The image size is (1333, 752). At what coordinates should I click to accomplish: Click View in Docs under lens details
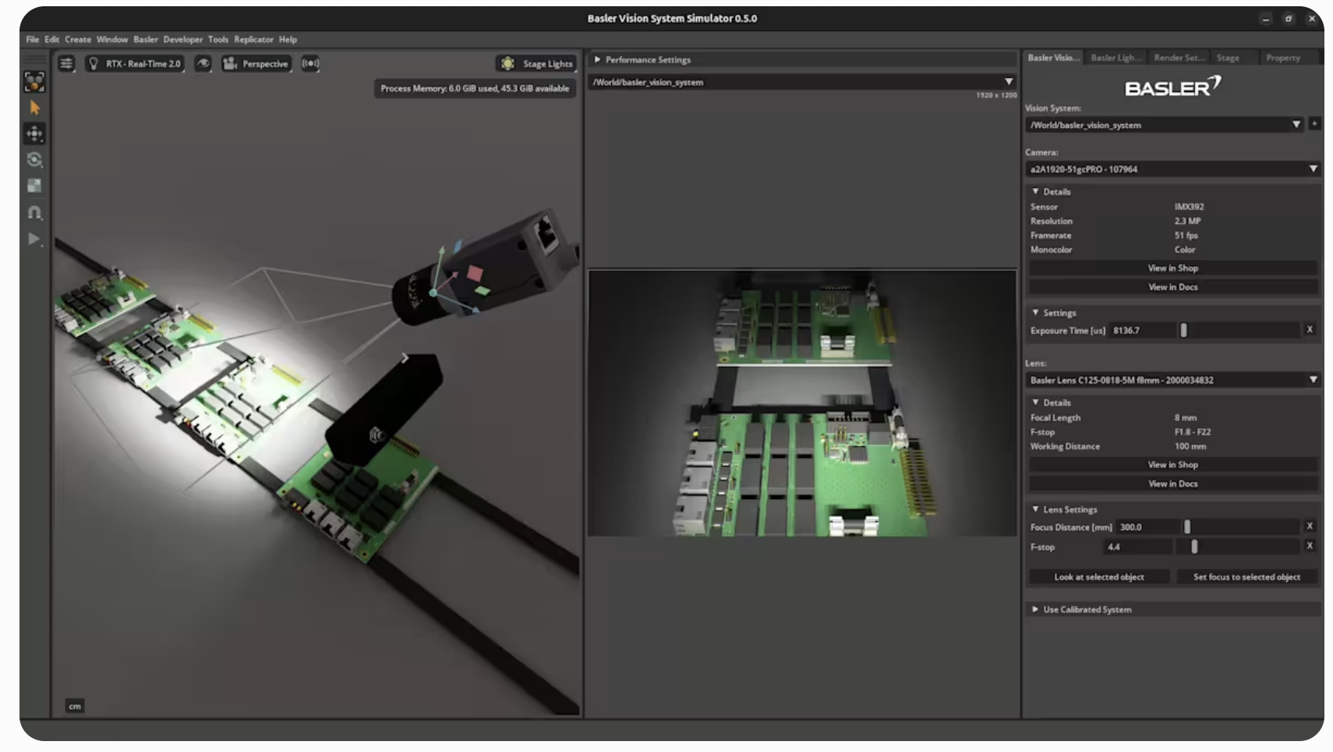[1173, 484]
